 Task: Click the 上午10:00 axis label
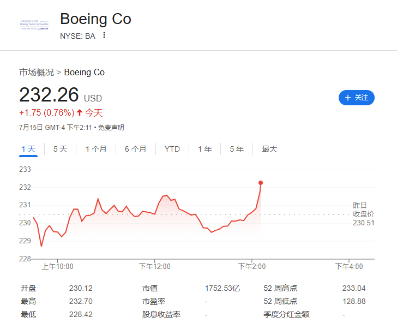tap(57, 266)
